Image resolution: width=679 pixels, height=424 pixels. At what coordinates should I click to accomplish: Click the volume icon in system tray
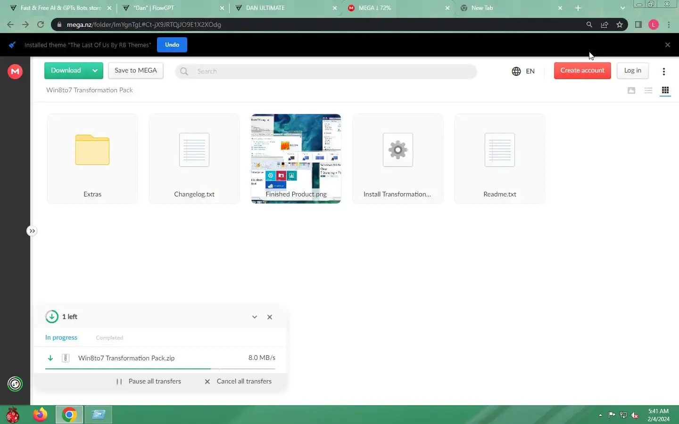point(635,415)
